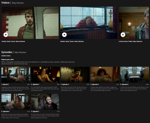Viewport: 150px width, 123px height.
Task: Click the Episode 1 description text
Action: tap(15, 89)
